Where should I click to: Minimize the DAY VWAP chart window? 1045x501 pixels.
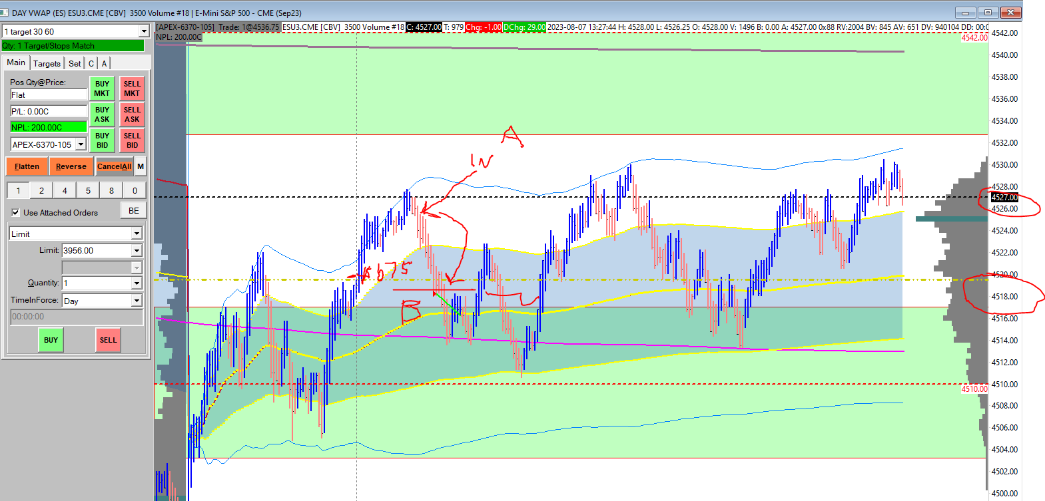pyautogui.click(x=965, y=13)
